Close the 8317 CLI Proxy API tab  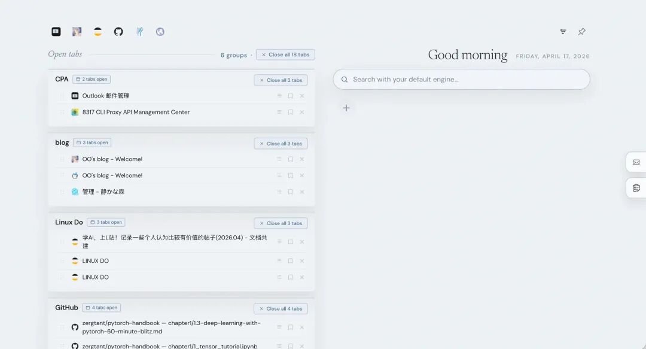[302, 112]
